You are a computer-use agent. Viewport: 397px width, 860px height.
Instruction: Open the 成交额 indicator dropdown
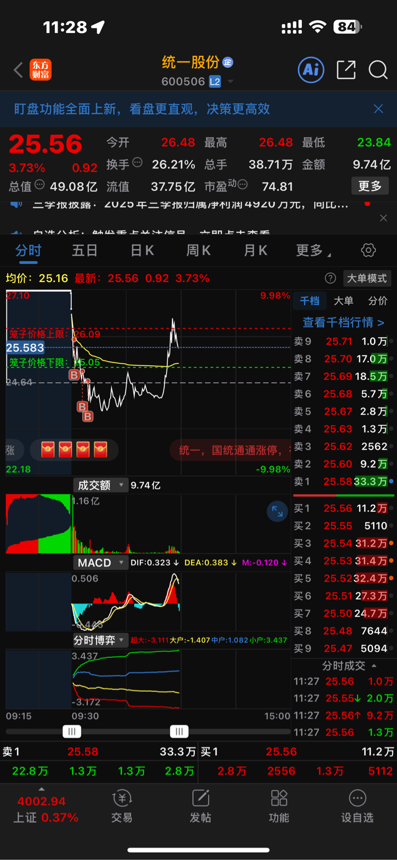(101, 485)
